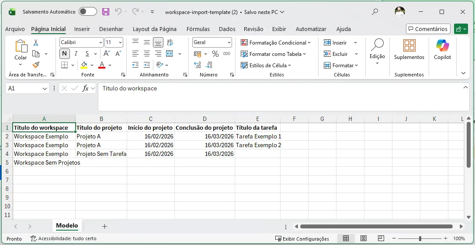Click Excluir cells button
Screen dimensions: 475x245
pos(336,54)
